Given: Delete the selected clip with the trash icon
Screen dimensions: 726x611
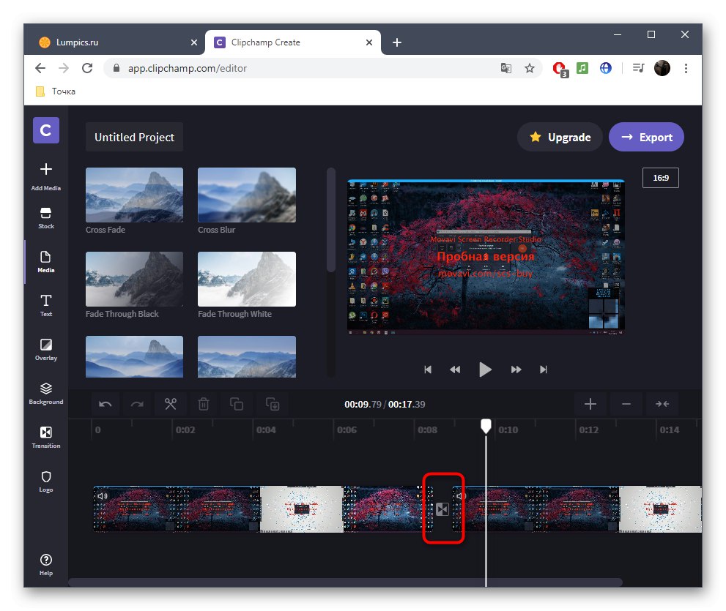Looking at the screenshot, I should [x=204, y=404].
